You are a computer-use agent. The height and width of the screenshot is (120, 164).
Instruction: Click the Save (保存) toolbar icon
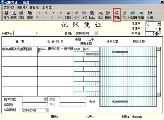(x=6, y=15)
